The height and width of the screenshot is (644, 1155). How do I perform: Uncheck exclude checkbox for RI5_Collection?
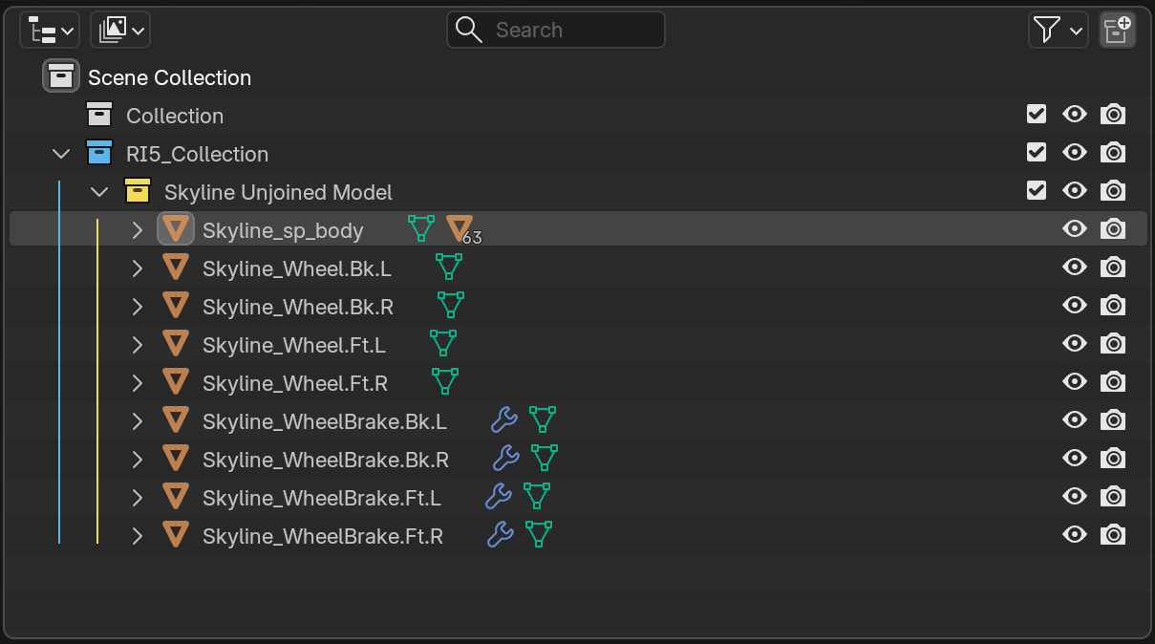point(1037,153)
